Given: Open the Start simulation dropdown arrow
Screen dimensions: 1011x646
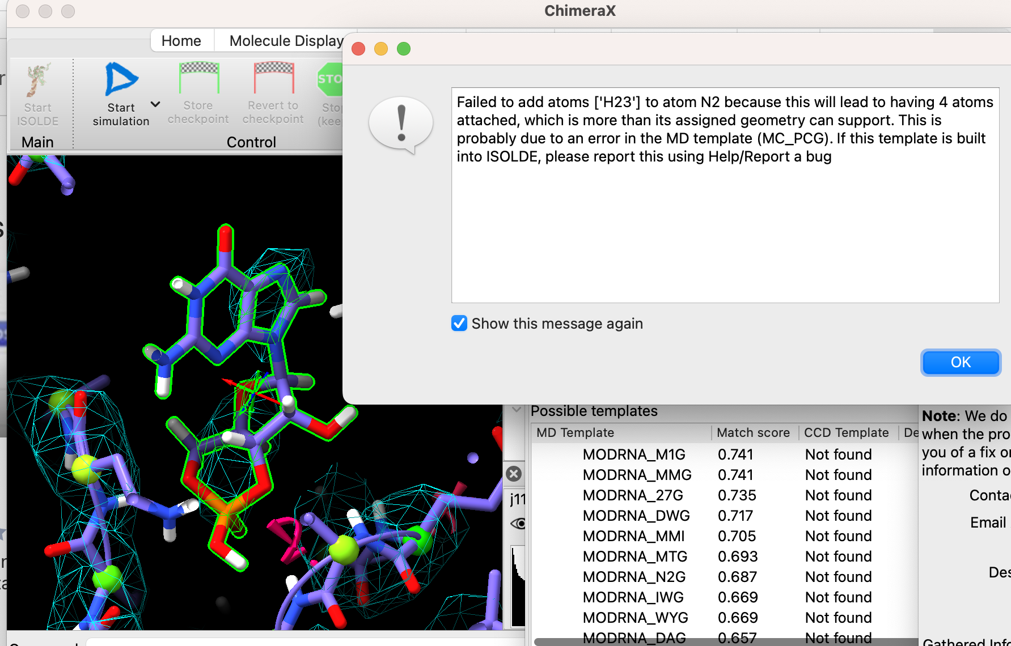Looking at the screenshot, I should 155,105.
